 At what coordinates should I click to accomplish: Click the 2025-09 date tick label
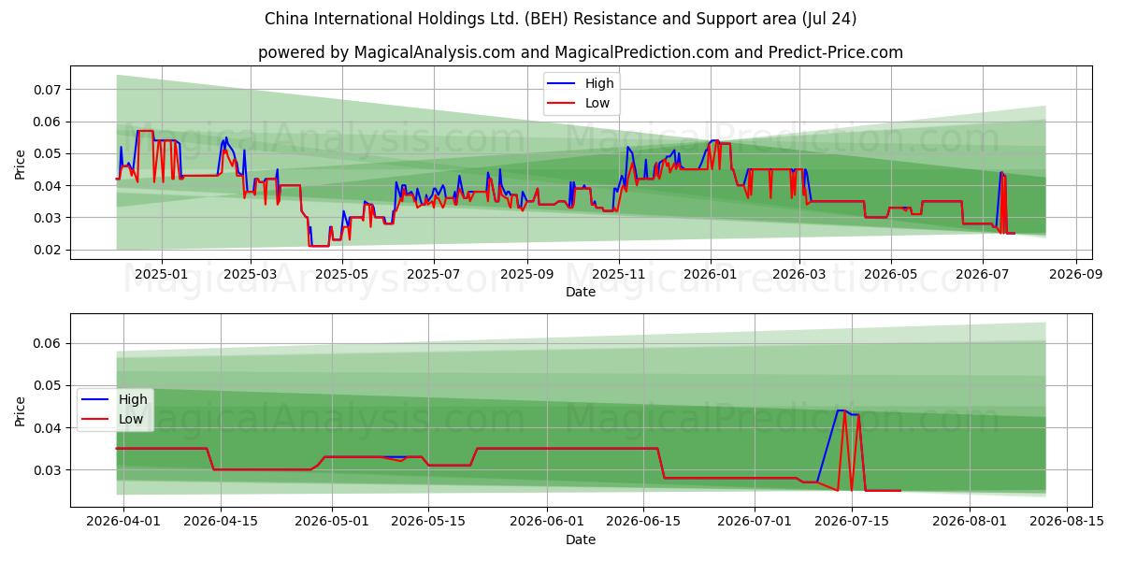click(526, 275)
